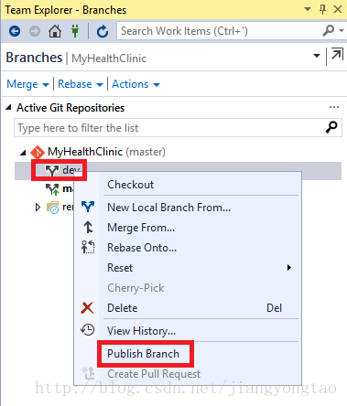Click the Rebase Onto icon
The width and height of the screenshot is (347, 406).
88,247
